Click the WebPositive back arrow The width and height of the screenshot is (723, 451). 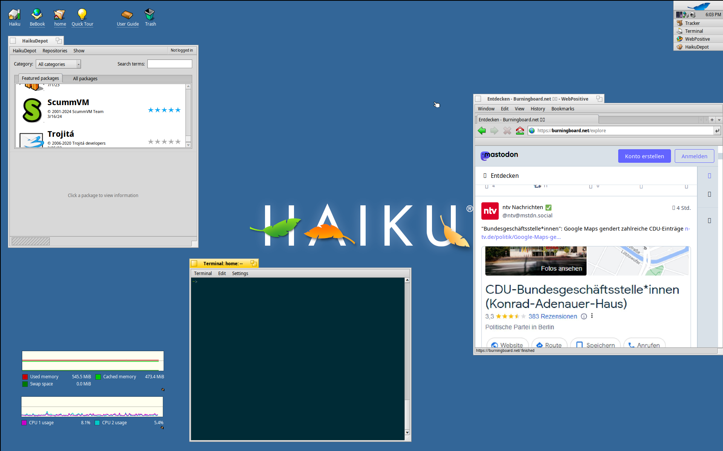coord(482,131)
